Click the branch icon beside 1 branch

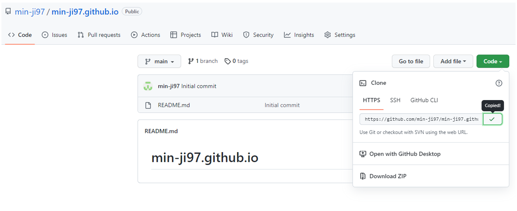pos(191,61)
